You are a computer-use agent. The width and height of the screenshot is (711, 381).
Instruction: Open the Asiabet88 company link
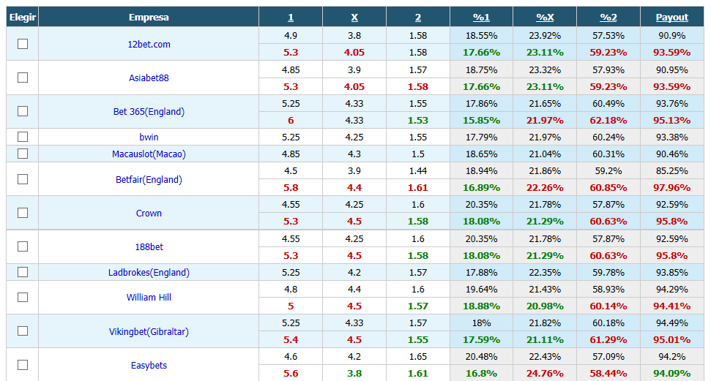click(x=149, y=78)
